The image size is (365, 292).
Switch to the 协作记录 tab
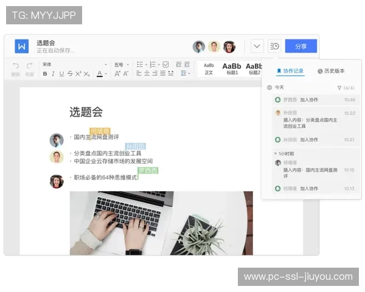(x=290, y=71)
